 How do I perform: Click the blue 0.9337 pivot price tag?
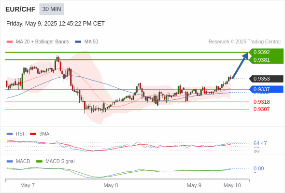coord(266,89)
